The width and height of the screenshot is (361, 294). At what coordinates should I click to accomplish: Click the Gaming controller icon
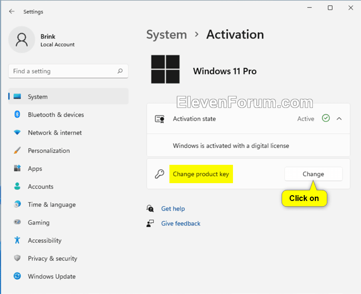[17, 222]
